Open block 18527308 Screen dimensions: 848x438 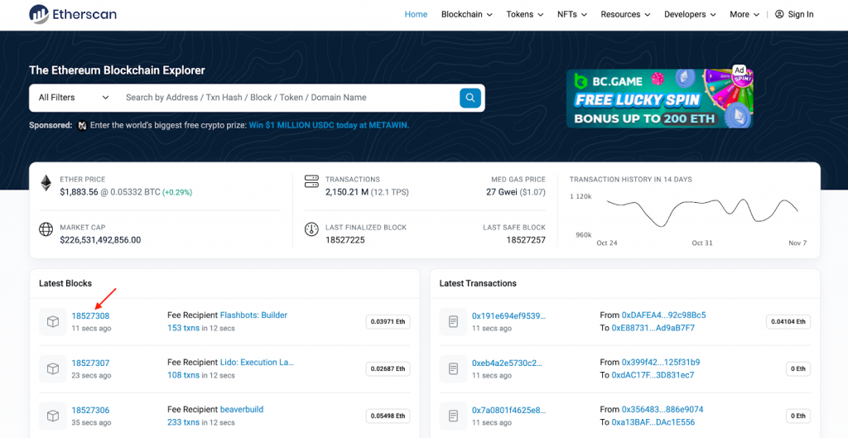click(x=90, y=315)
